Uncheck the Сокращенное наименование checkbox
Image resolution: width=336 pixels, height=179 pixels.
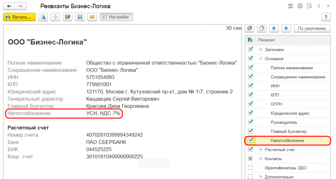point(250,77)
